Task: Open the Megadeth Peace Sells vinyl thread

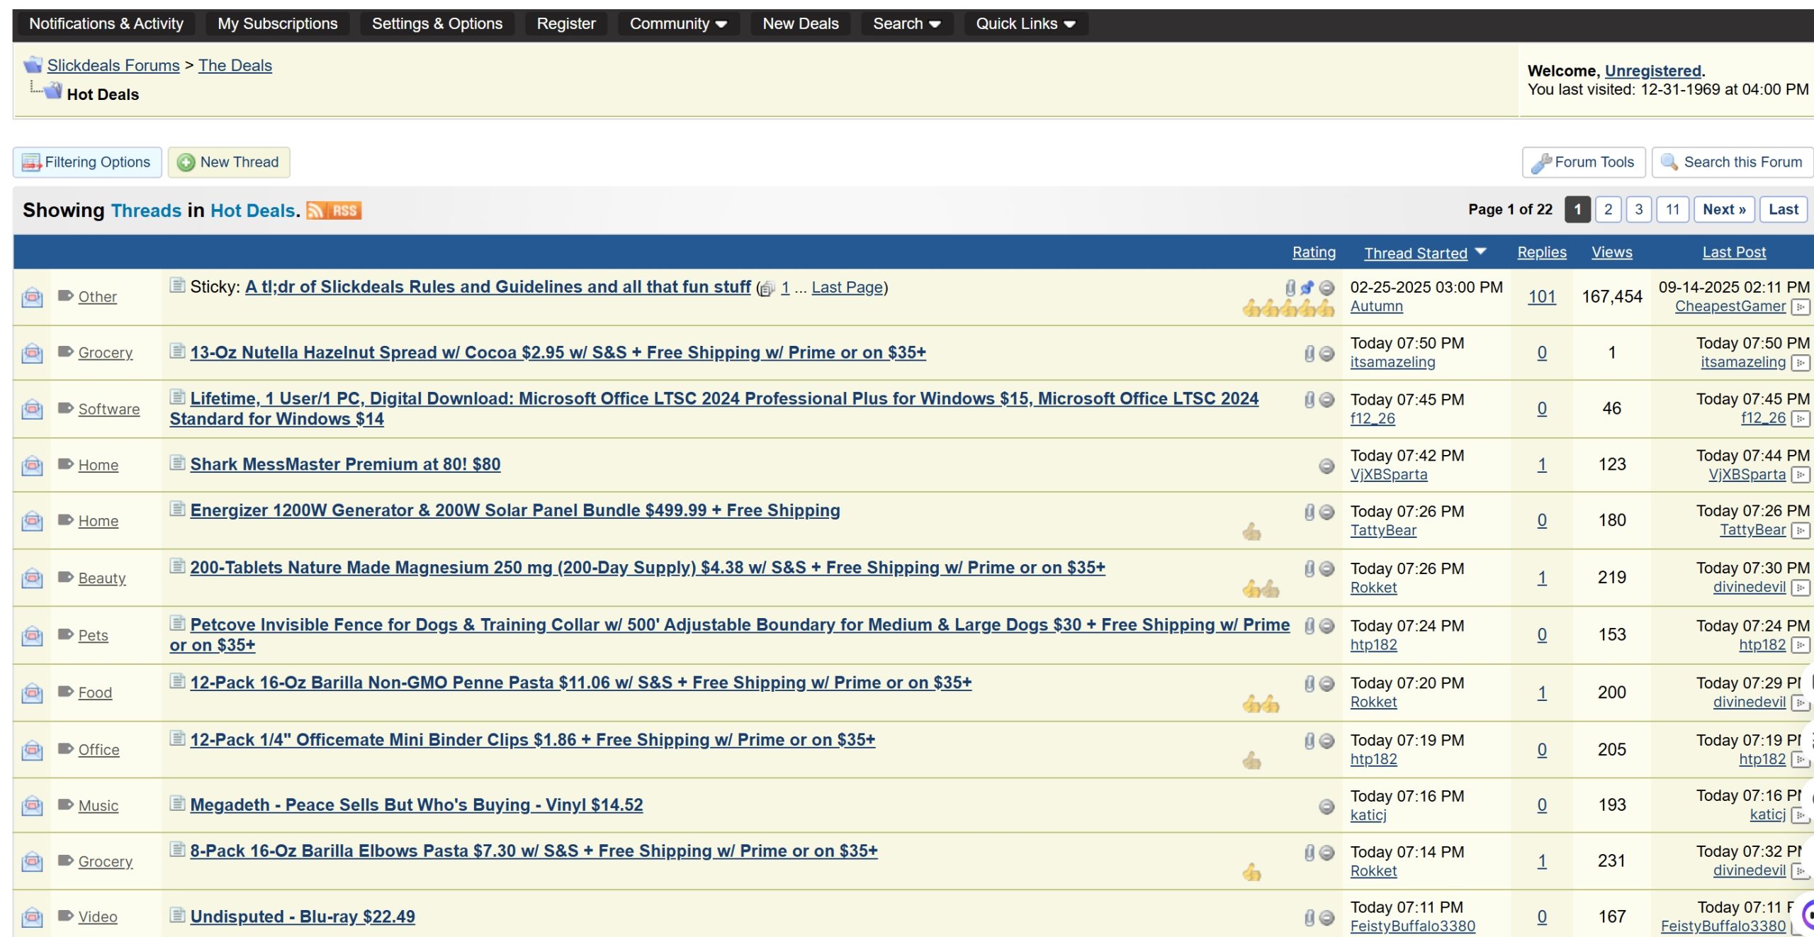Action: 417,804
